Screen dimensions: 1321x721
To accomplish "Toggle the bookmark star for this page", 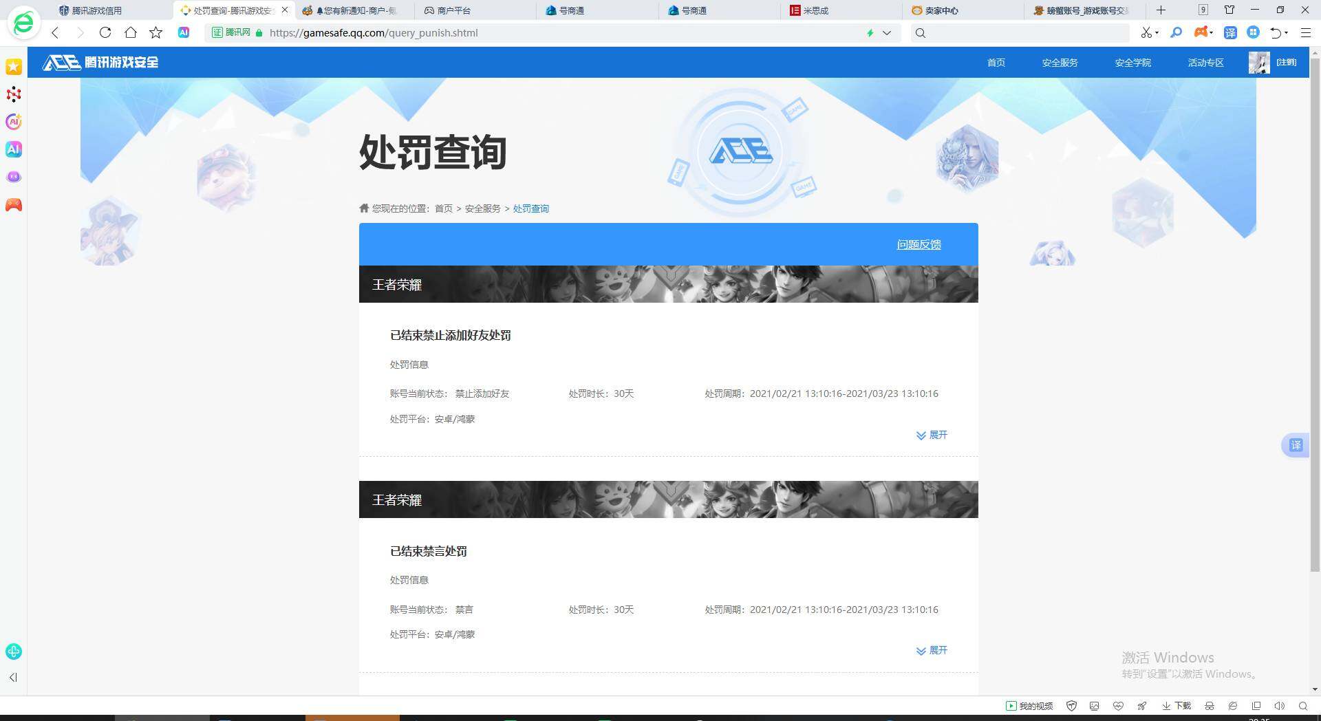I will coord(155,32).
